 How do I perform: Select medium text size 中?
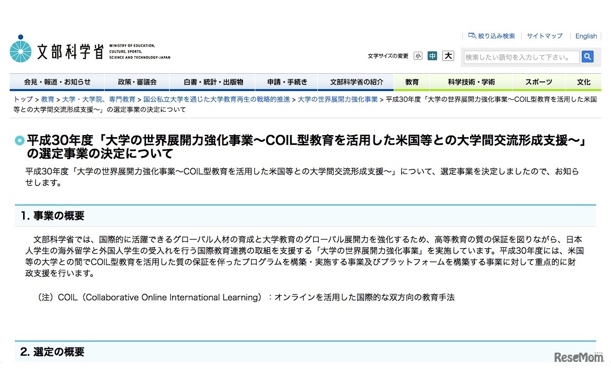433,55
